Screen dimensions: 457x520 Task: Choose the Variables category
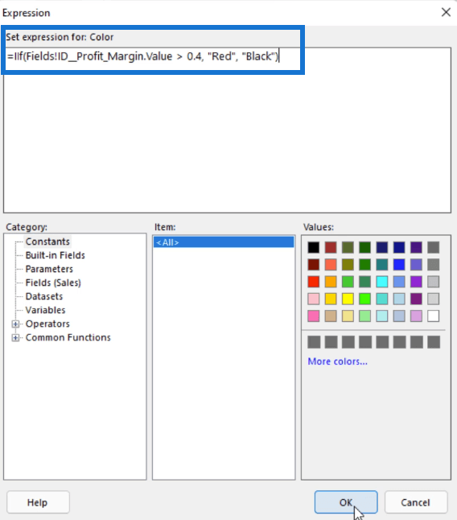(x=45, y=310)
